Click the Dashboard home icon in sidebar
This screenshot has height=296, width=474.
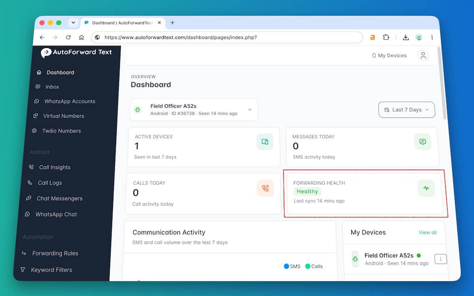point(39,73)
